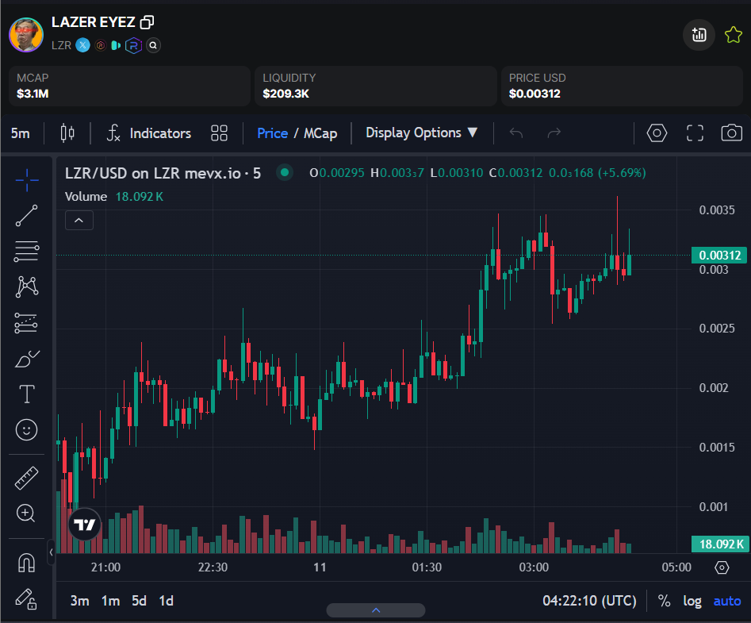Expand the bottom panel handle chevron
The image size is (751, 623).
point(376,610)
